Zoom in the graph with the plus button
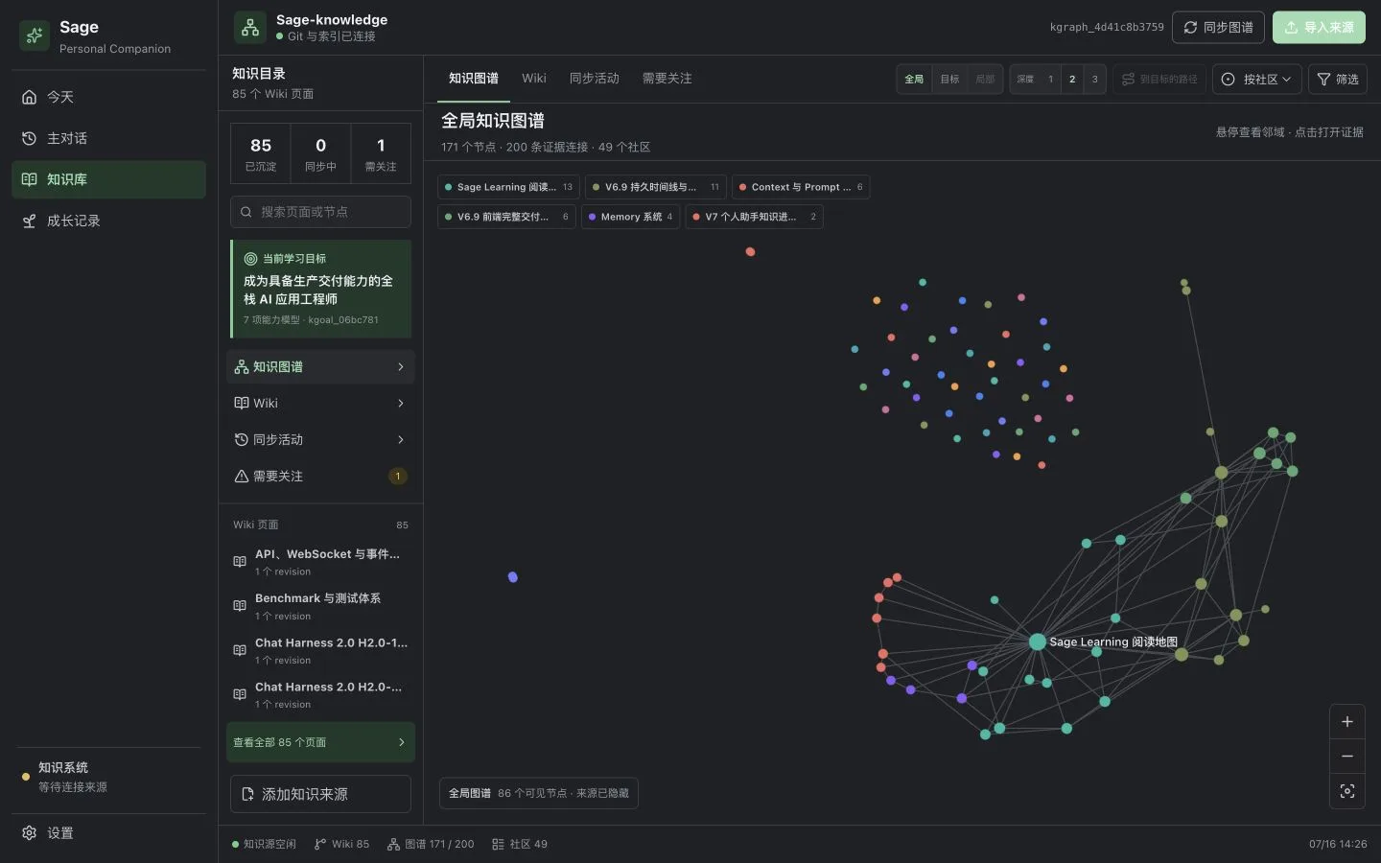The height and width of the screenshot is (863, 1381). [x=1347, y=721]
